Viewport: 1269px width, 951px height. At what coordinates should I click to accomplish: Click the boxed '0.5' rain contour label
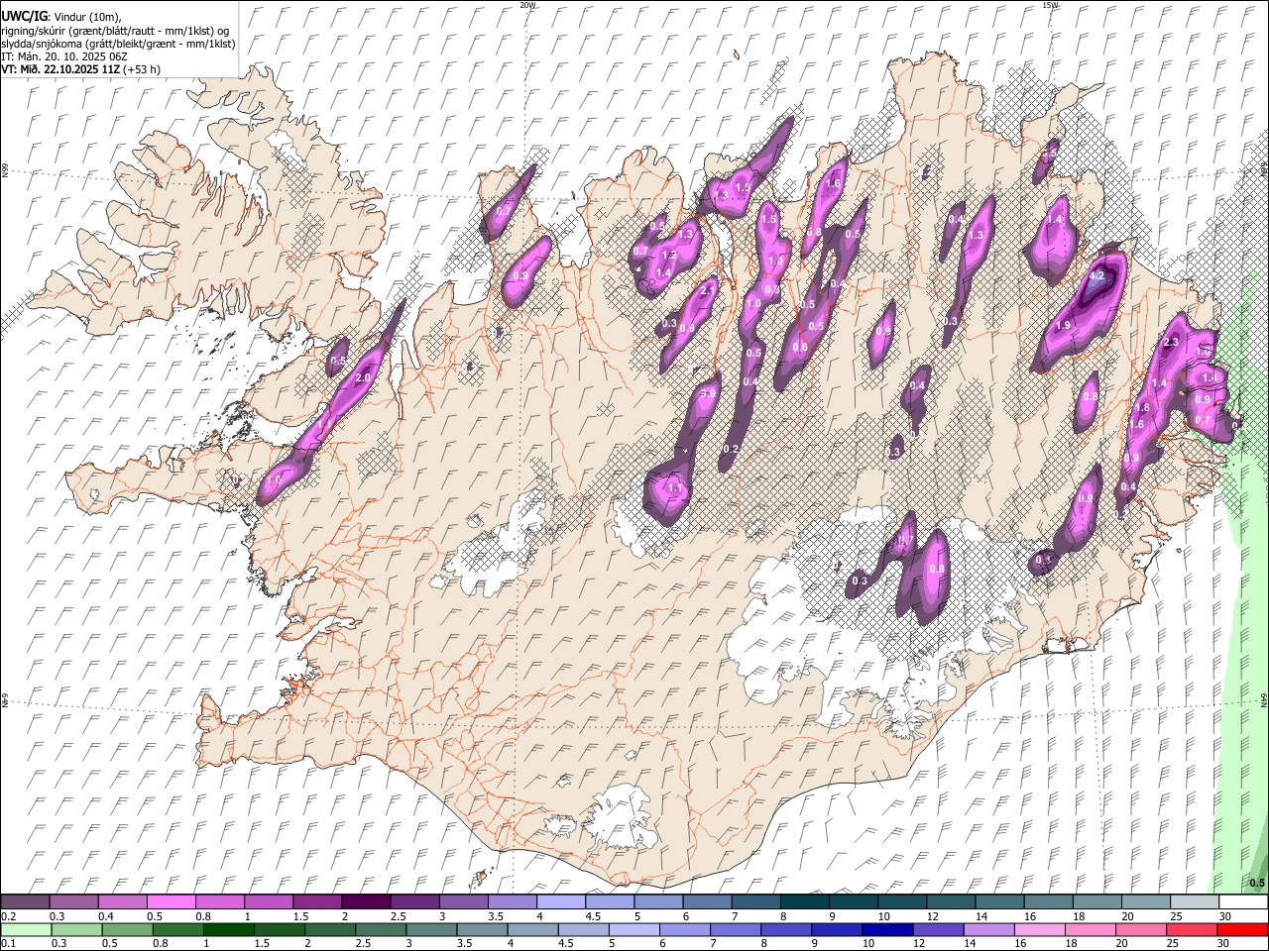pos(1257,883)
